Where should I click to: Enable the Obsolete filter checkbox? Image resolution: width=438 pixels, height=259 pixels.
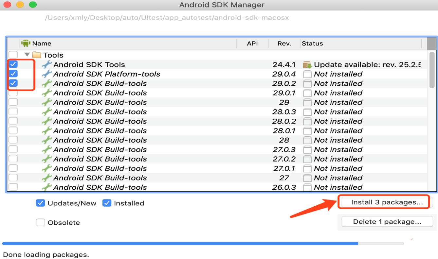[x=40, y=222]
